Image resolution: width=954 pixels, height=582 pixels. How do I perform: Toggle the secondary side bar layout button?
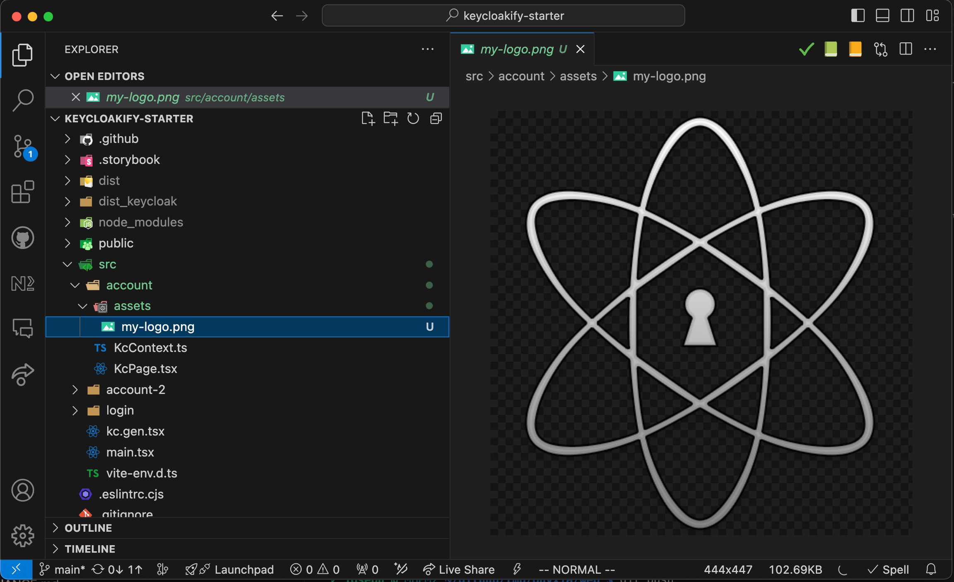pyautogui.click(x=907, y=16)
